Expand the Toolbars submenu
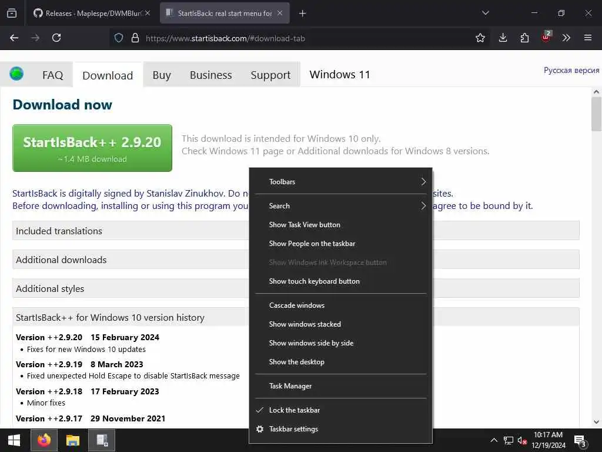 click(x=340, y=181)
